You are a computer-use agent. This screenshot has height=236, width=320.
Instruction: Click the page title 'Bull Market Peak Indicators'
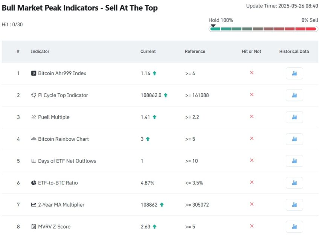coord(50,8)
